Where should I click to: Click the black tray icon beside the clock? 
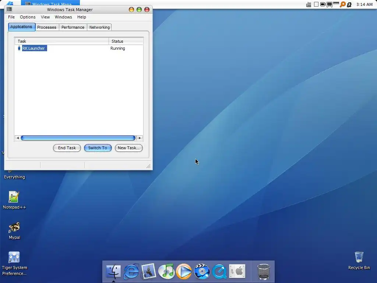click(x=349, y=4)
